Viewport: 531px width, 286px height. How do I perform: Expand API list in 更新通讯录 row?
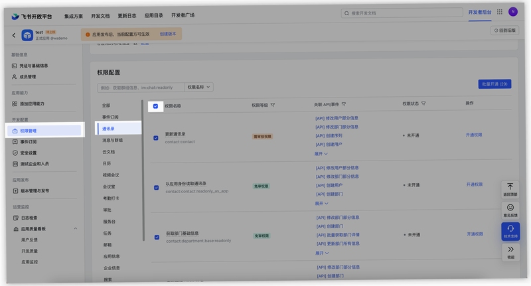(x=321, y=154)
